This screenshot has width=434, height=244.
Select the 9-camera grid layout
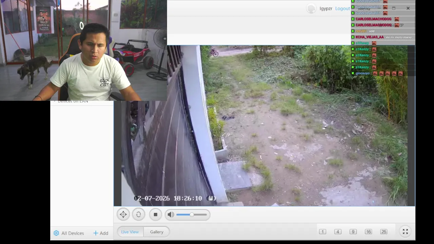(x=353, y=232)
